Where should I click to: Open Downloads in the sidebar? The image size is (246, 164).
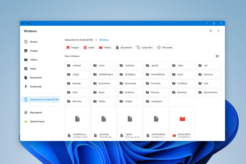[x=41, y=86]
